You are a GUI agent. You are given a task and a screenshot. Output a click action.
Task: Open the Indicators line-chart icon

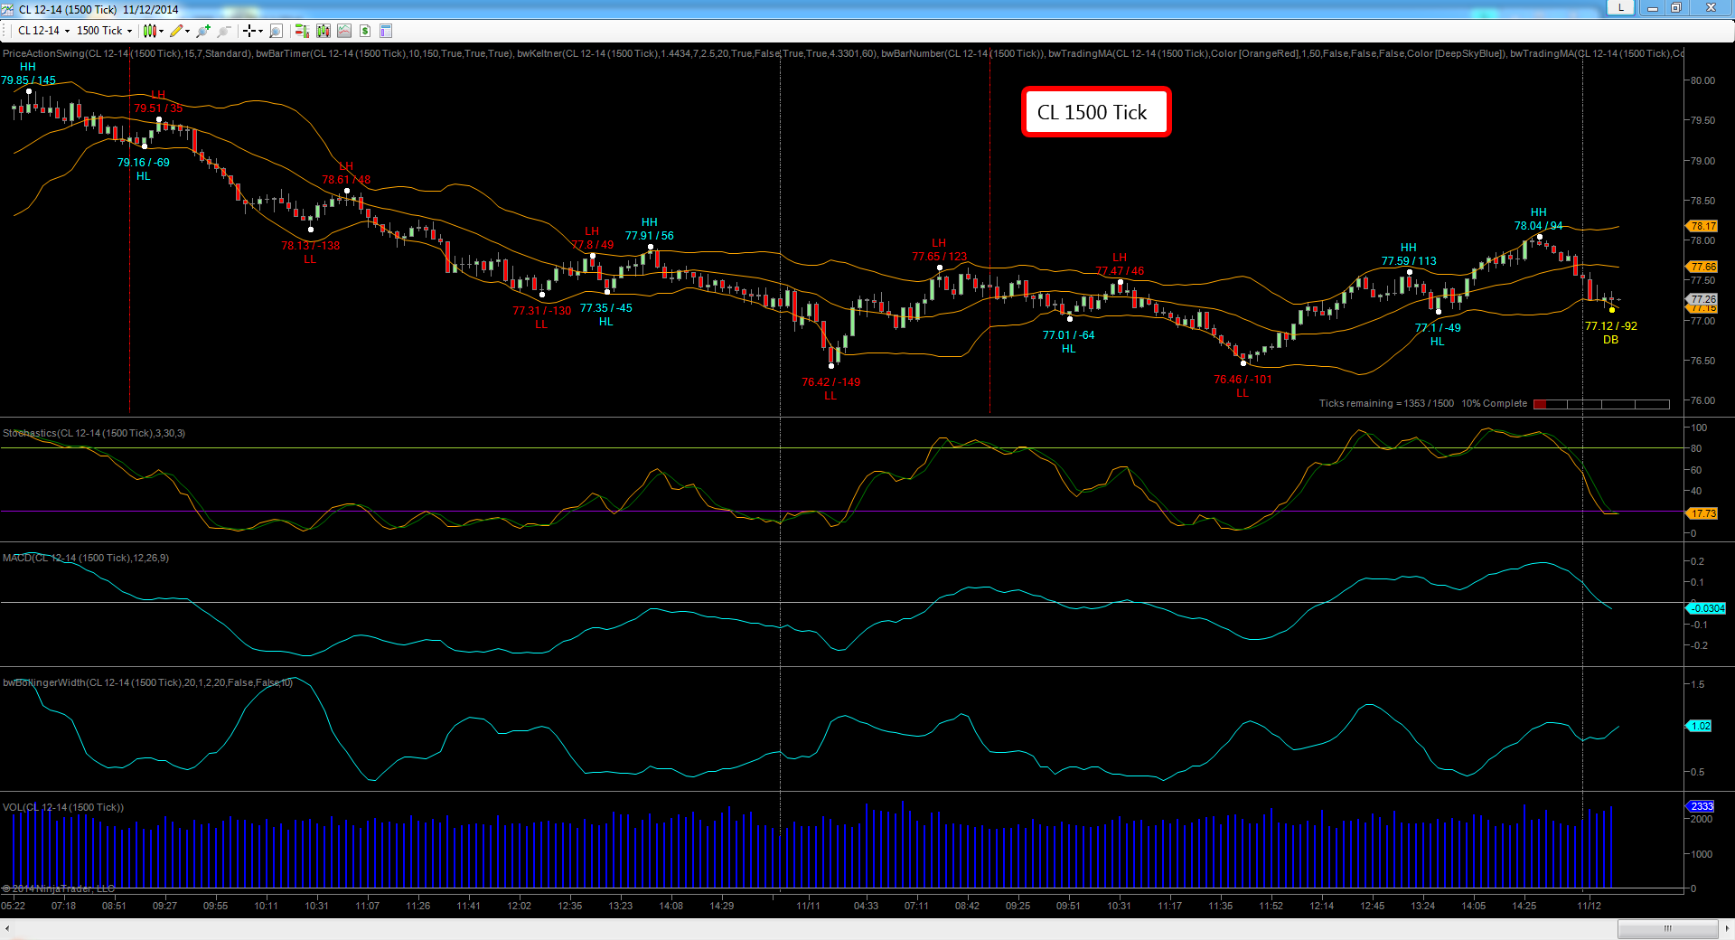344,31
